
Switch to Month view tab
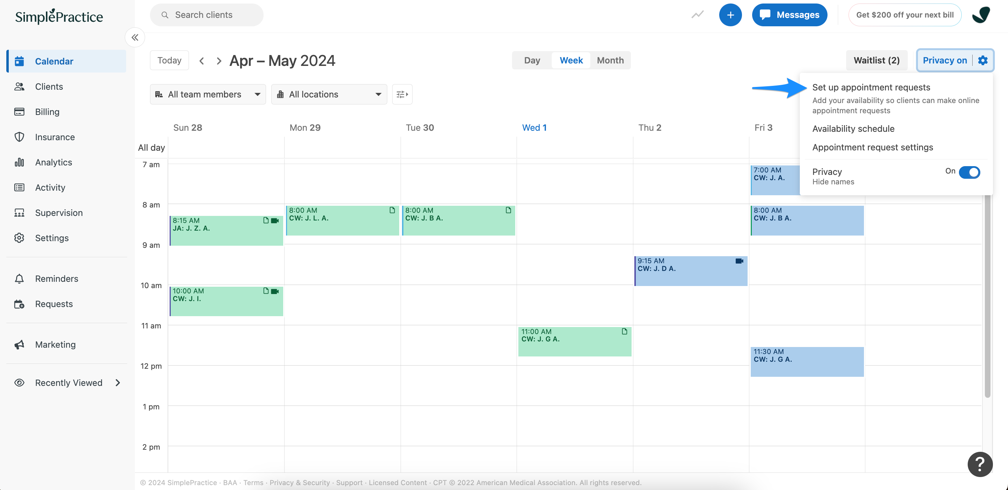tap(610, 60)
